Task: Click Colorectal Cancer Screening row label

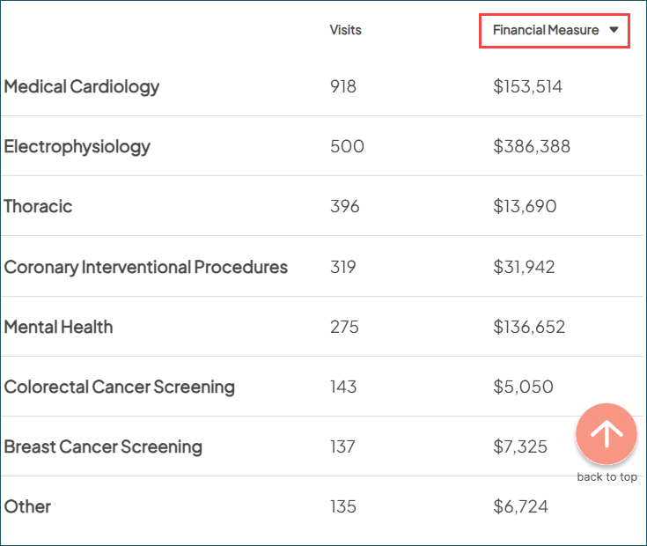Action: (120, 387)
